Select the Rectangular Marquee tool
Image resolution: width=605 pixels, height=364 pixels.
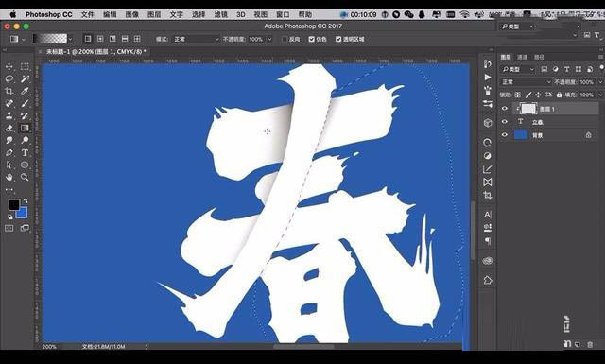click(x=25, y=67)
